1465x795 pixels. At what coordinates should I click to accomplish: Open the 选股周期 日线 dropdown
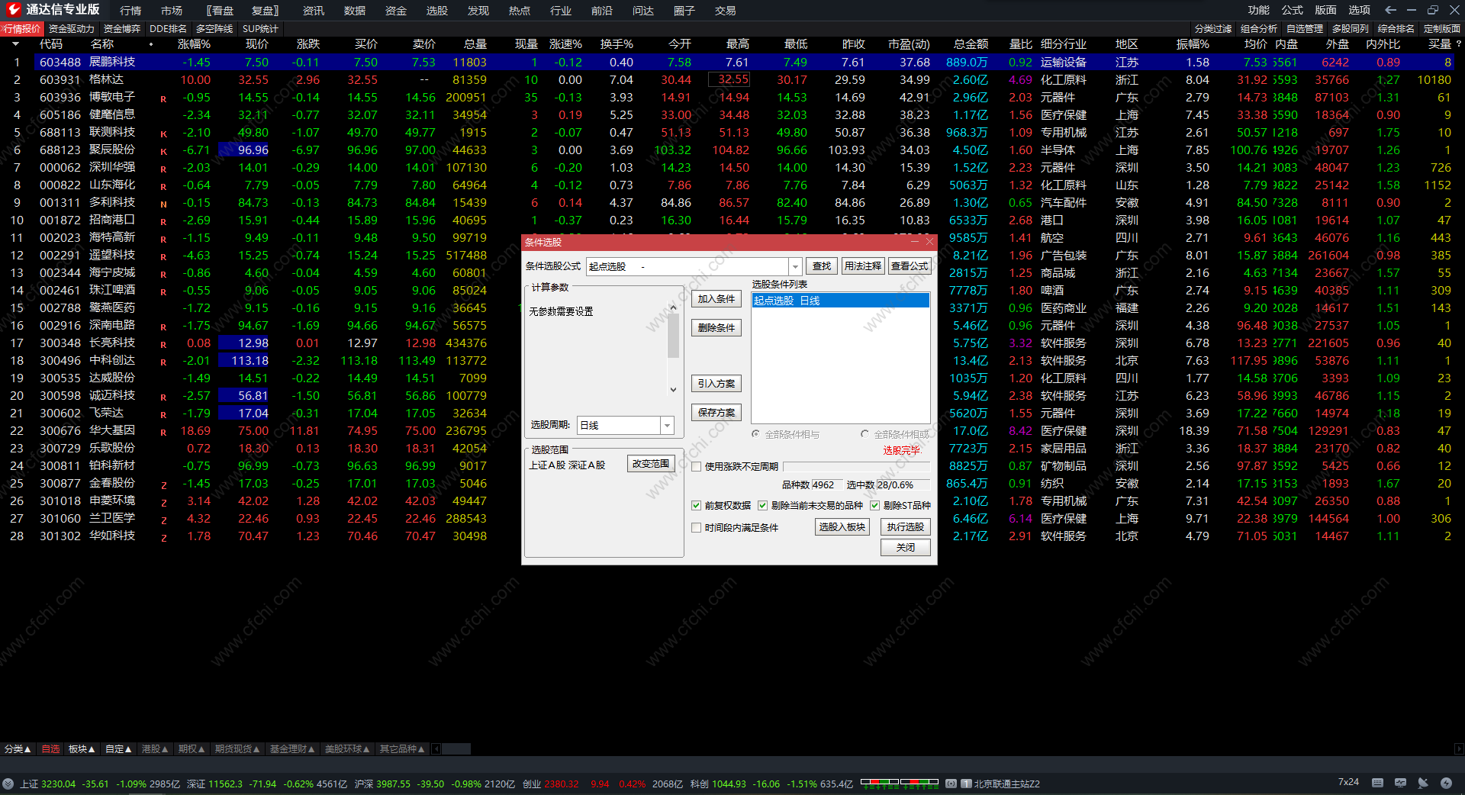coord(667,425)
